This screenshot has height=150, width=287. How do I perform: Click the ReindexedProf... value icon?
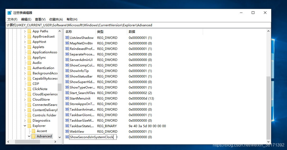pos(67,49)
